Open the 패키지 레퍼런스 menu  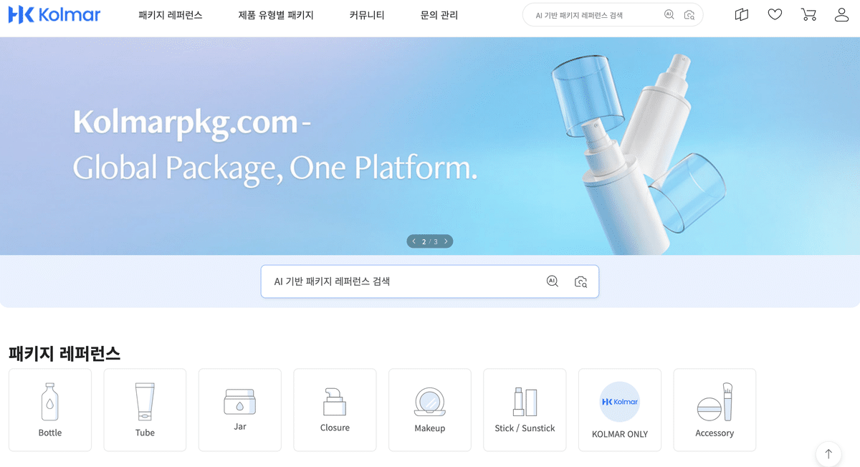click(171, 15)
